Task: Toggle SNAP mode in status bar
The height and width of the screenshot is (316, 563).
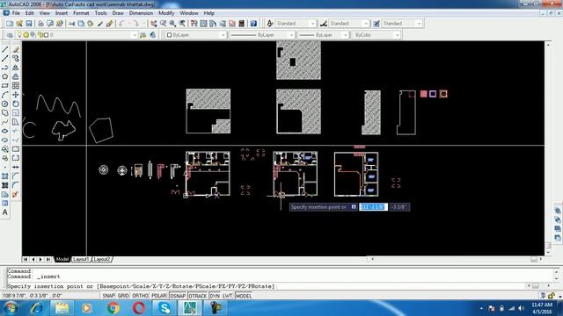Action: point(108,296)
